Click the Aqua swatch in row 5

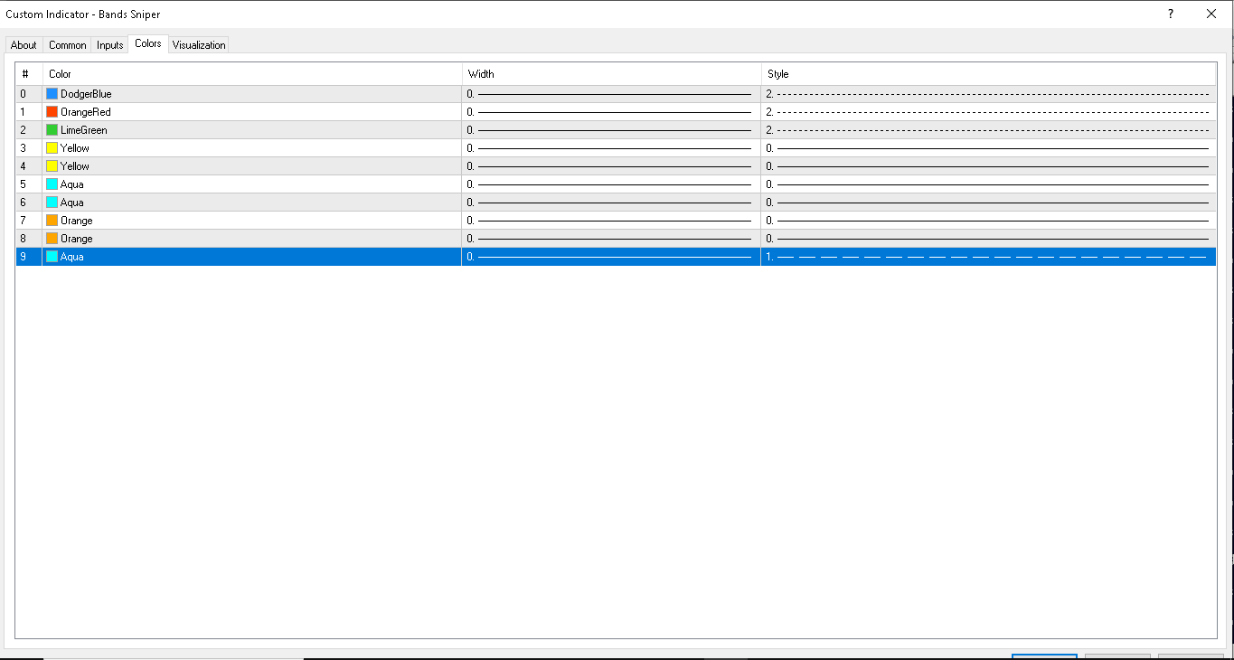point(52,184)
